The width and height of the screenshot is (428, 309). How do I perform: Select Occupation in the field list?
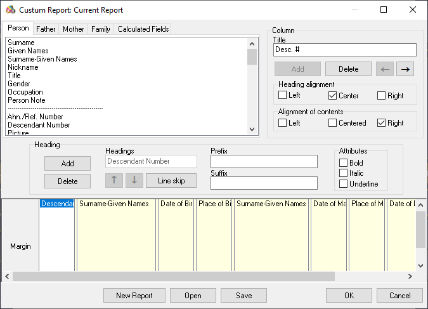tap(26, 92)
